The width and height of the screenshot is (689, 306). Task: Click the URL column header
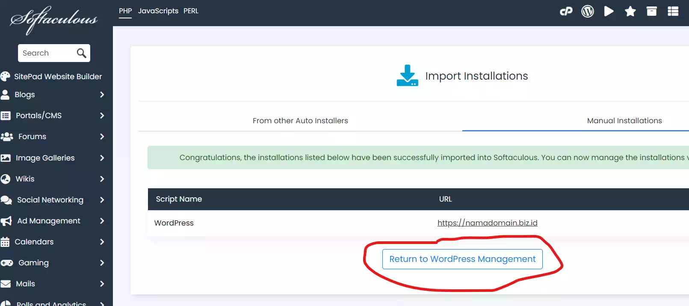445,199
